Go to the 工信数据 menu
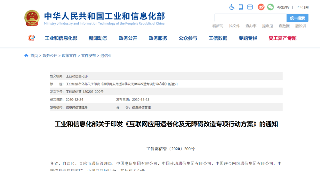320x171 pixels. 218,38
